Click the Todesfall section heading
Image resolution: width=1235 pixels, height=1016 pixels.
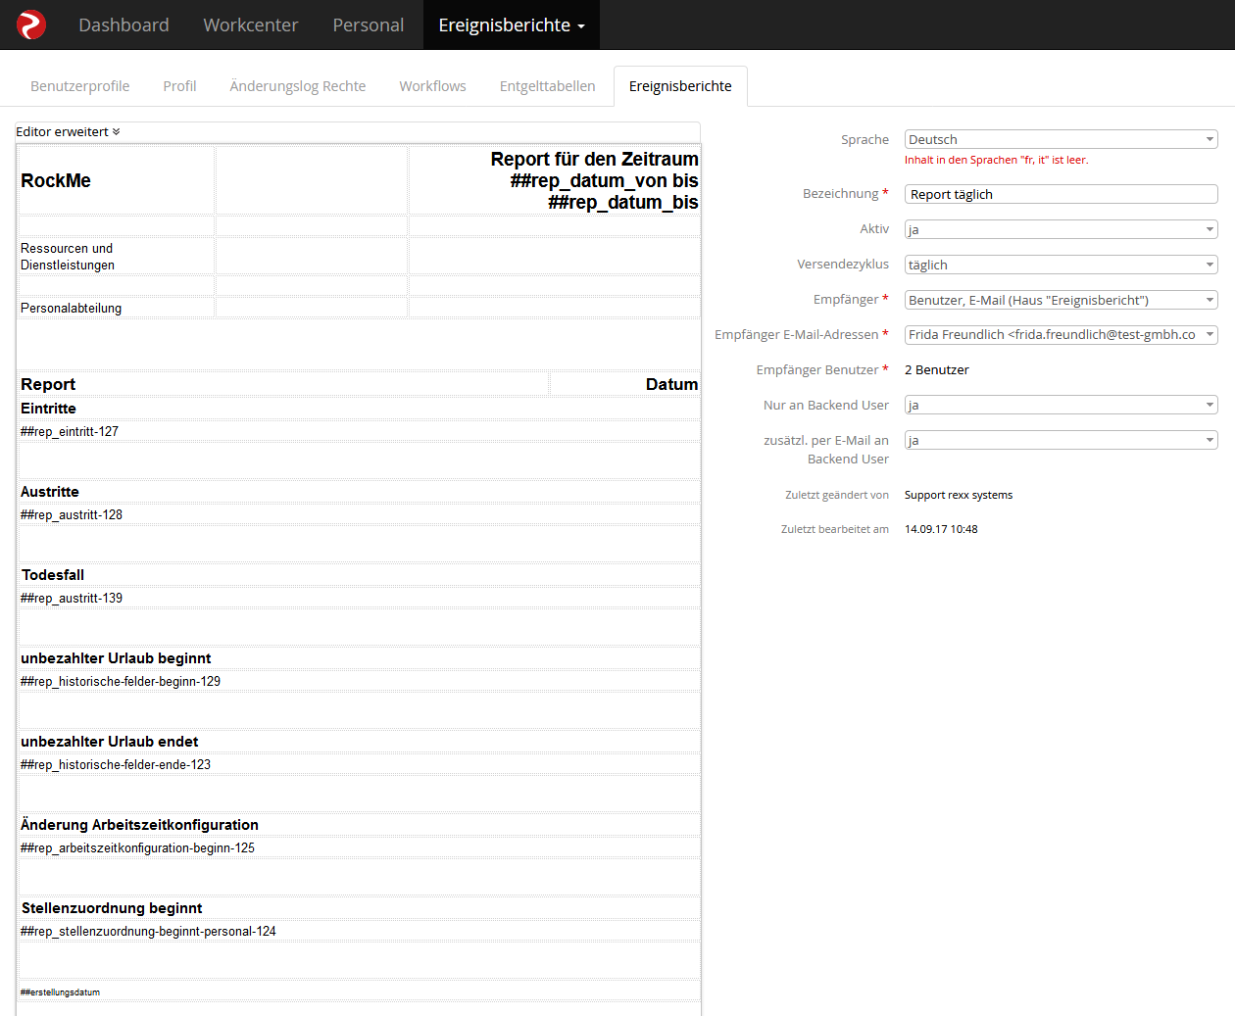pos(53,575)
